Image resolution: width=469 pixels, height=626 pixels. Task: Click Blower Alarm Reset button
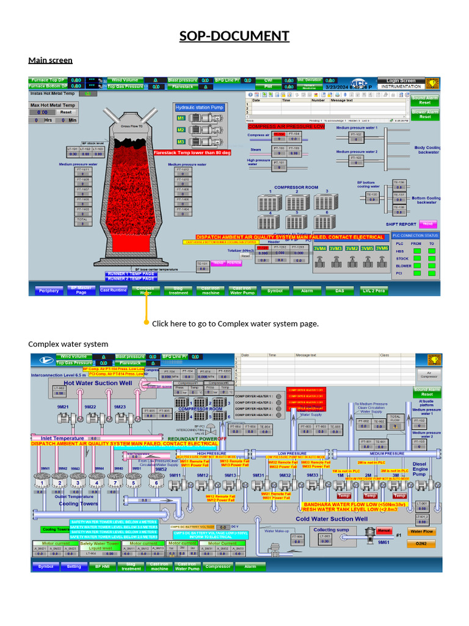[x=425, y=114]
